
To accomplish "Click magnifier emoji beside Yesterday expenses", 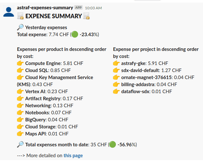I will coord(20,27).
